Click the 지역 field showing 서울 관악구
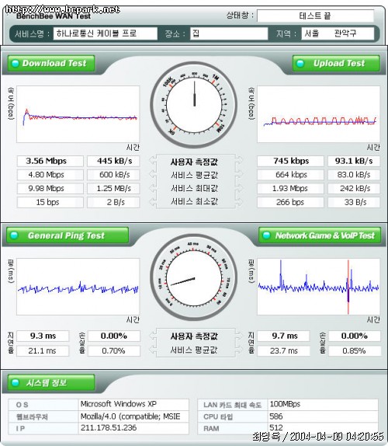Image resolution: width=388 pixels, height=446 pixels. [x=338, y=33]
